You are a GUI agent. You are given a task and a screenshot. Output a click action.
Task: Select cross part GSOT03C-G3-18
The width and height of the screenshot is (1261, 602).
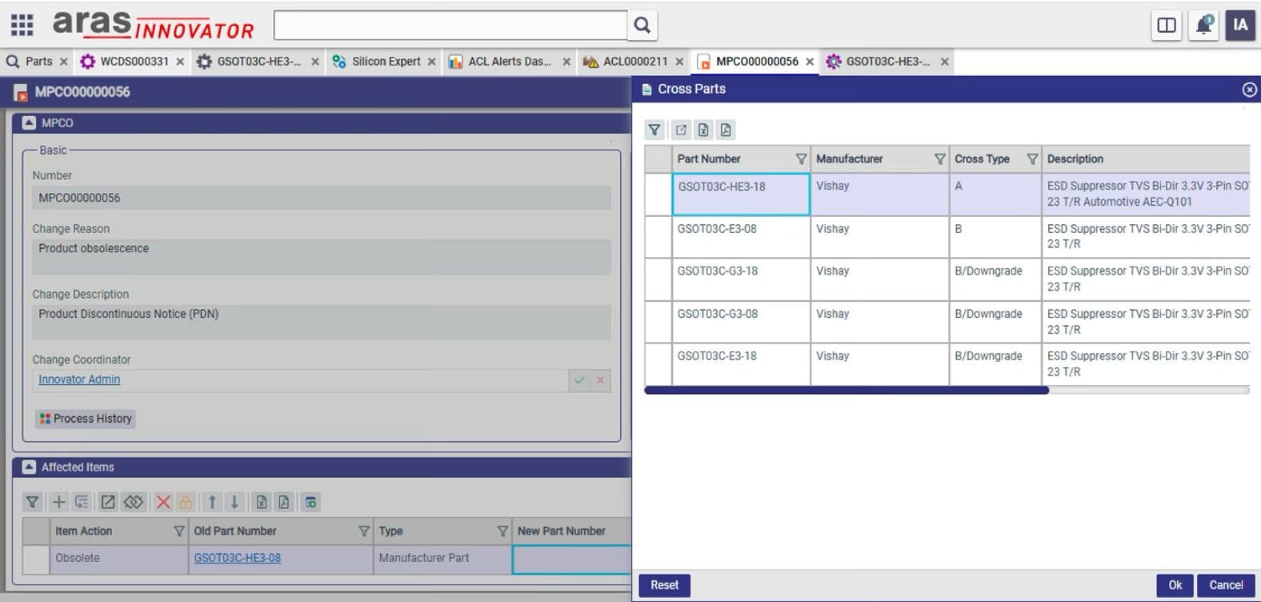point(741,279)
